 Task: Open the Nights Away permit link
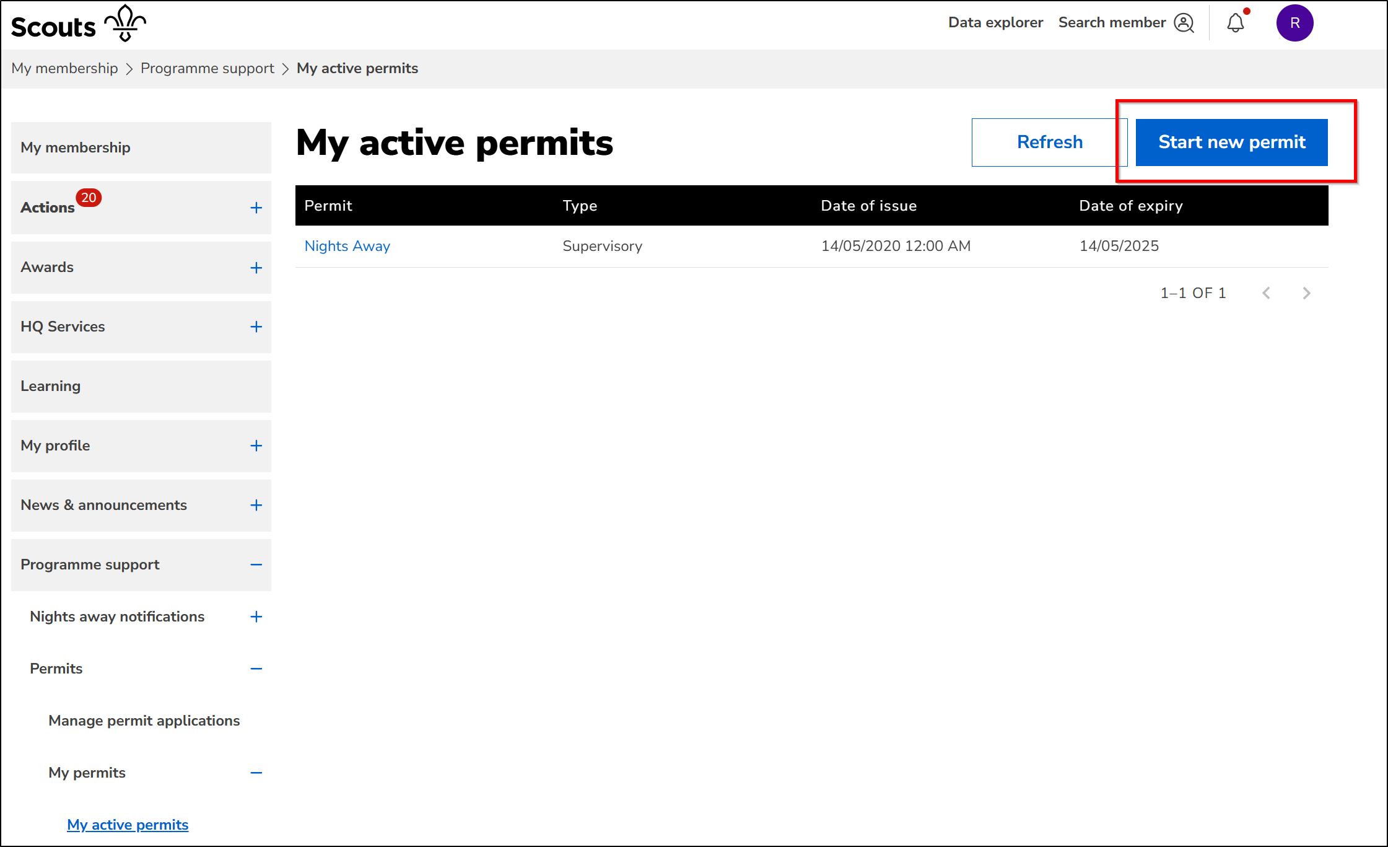click(x=347, y=246)
